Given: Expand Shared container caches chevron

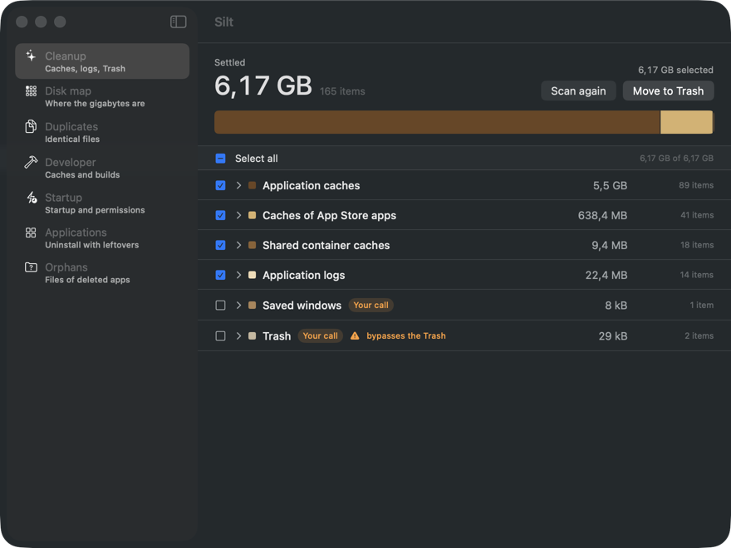Looking at the screenshot, I should tap(238, 245).
